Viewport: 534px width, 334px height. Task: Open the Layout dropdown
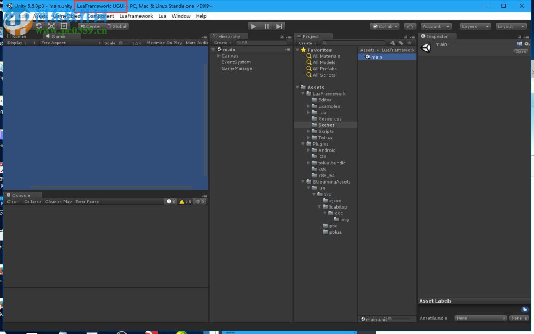coord(511,26)
